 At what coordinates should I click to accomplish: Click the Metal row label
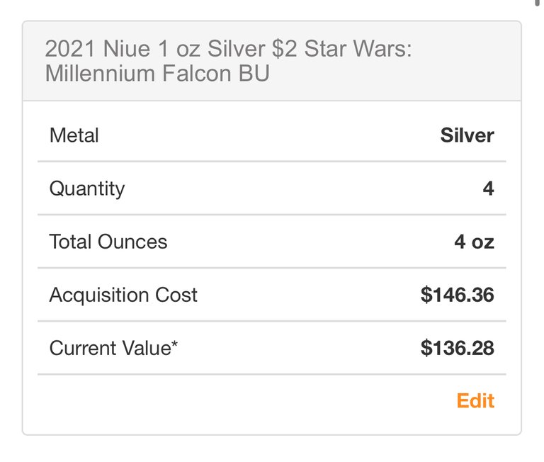(x=74, y=135)
